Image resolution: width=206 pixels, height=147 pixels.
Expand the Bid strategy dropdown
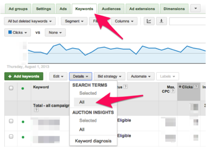click(109, 76)
